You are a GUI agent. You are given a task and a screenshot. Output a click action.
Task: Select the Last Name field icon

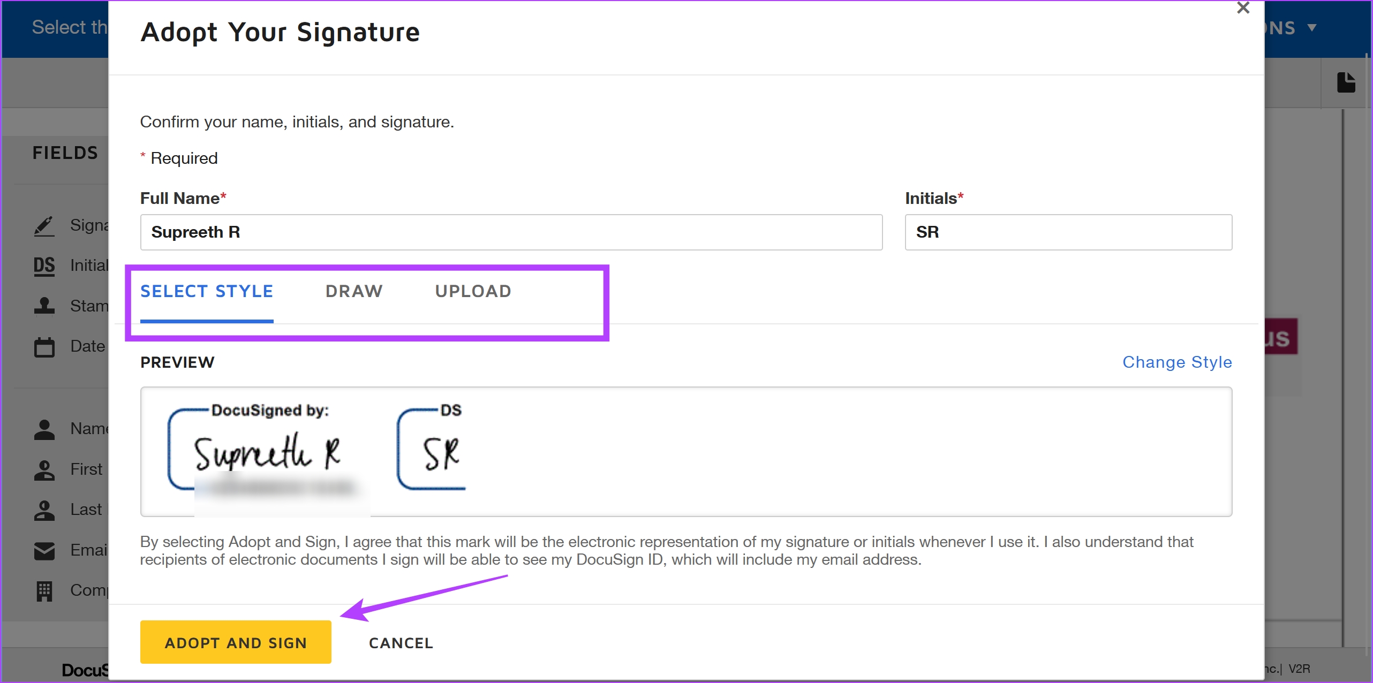44,510
